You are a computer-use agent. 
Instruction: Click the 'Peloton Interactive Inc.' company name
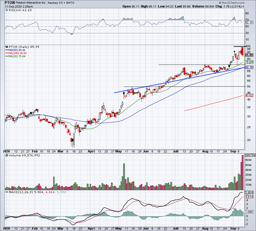(31, 3)
